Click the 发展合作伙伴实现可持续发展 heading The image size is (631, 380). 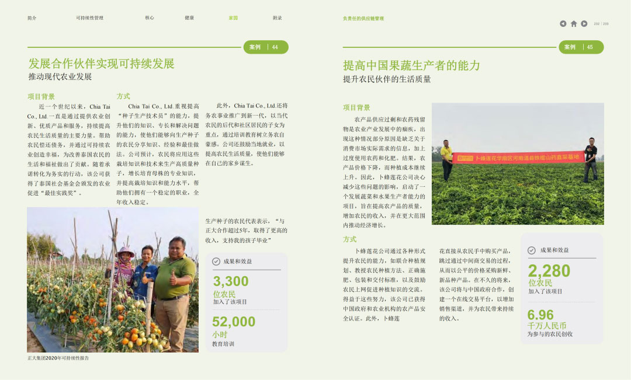[102, 64]
